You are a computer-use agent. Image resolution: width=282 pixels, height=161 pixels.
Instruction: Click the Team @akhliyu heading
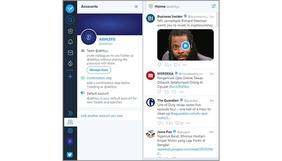pos(97,51)
